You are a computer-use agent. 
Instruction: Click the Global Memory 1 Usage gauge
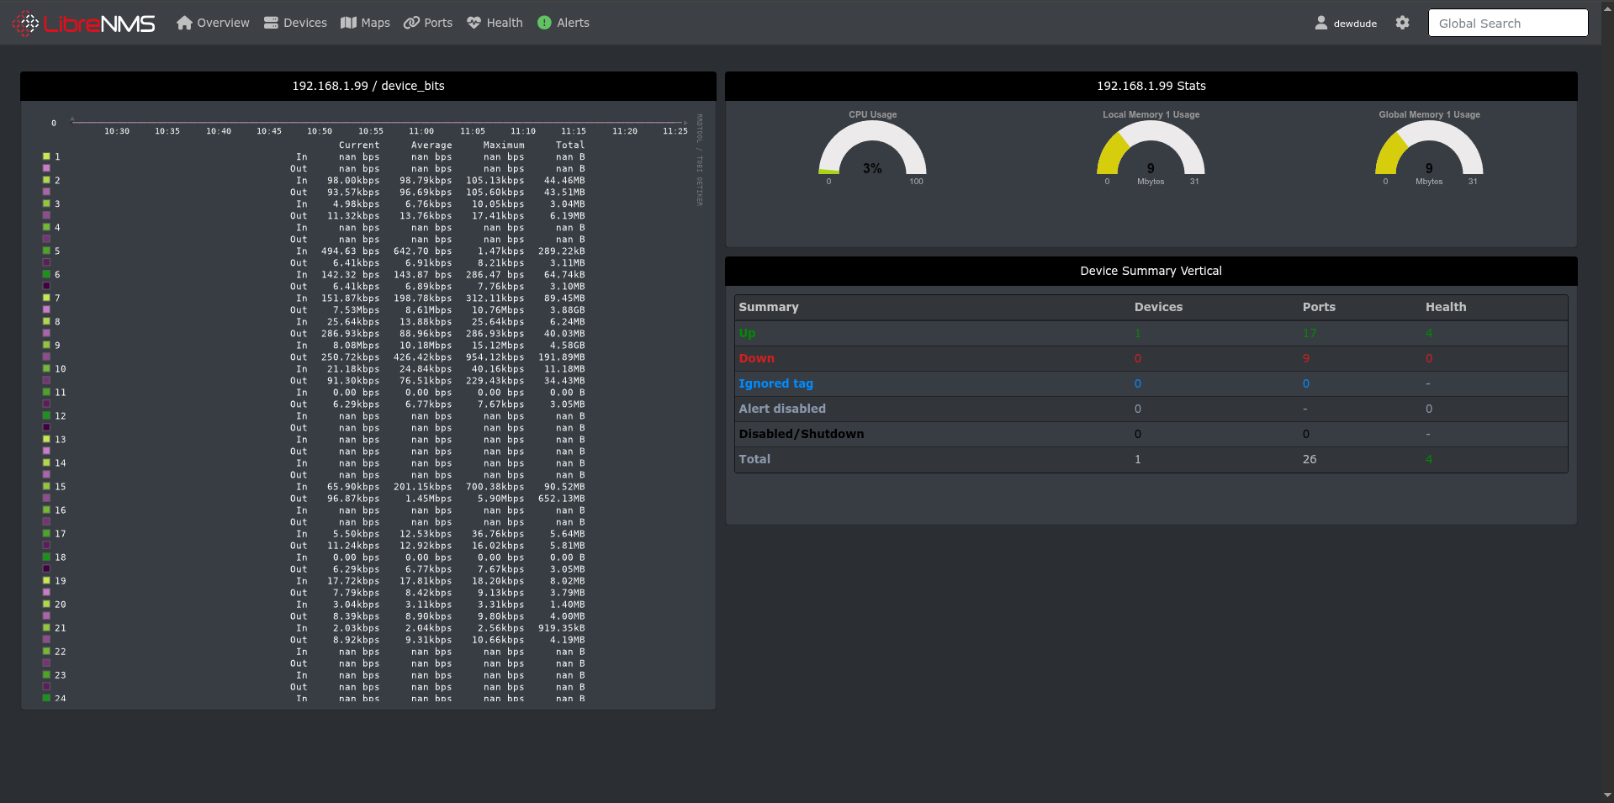tap(1429, 151)
